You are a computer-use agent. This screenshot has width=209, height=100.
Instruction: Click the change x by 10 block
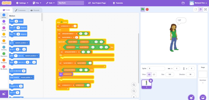pyautogui.click(x=16, y=86)
